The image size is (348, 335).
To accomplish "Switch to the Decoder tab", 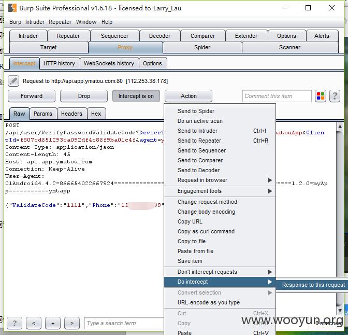I will click(x=160, y=36).
